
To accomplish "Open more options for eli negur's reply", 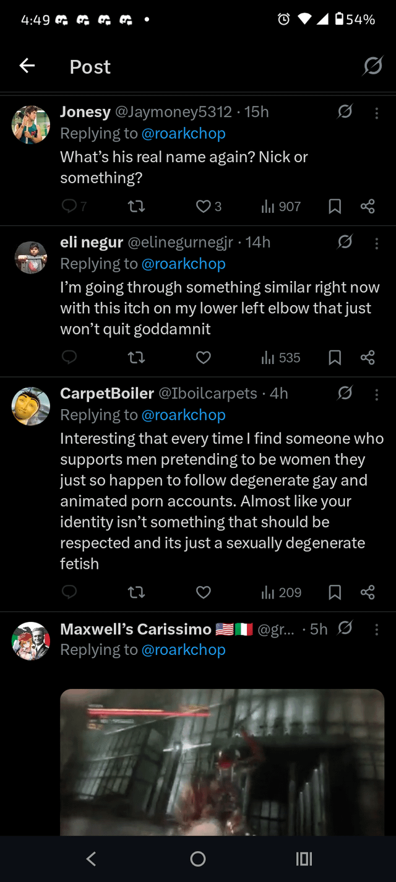I will [x=377, y=243].
